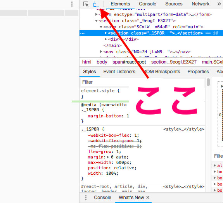Open the drawer three-dot menu
The width and height of the screenshot is (223, 203).
point(86,198)
